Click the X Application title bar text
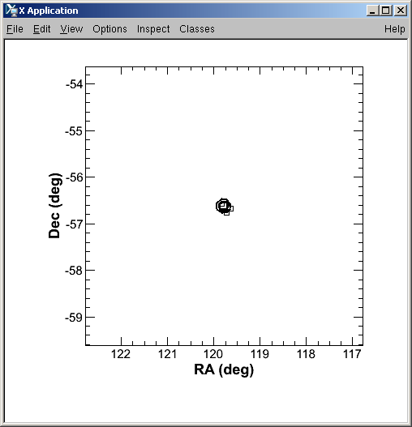 click(x=49, y=11)
